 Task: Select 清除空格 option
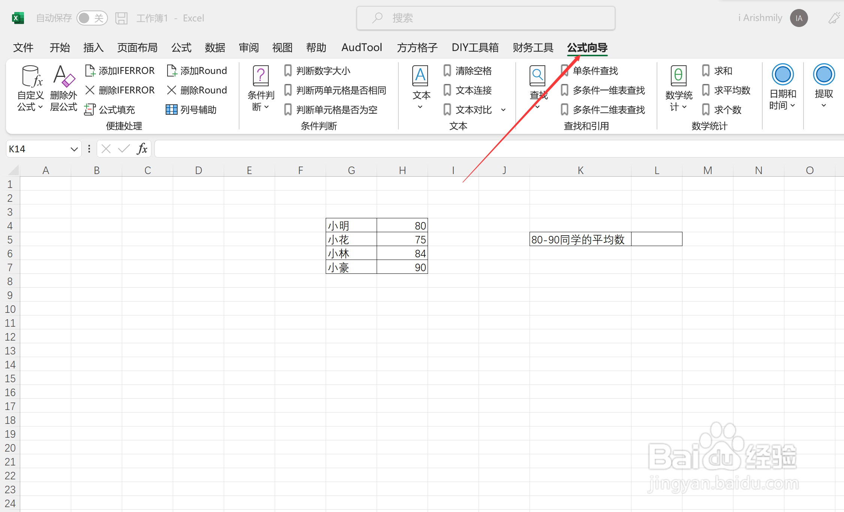pos(467,71)
